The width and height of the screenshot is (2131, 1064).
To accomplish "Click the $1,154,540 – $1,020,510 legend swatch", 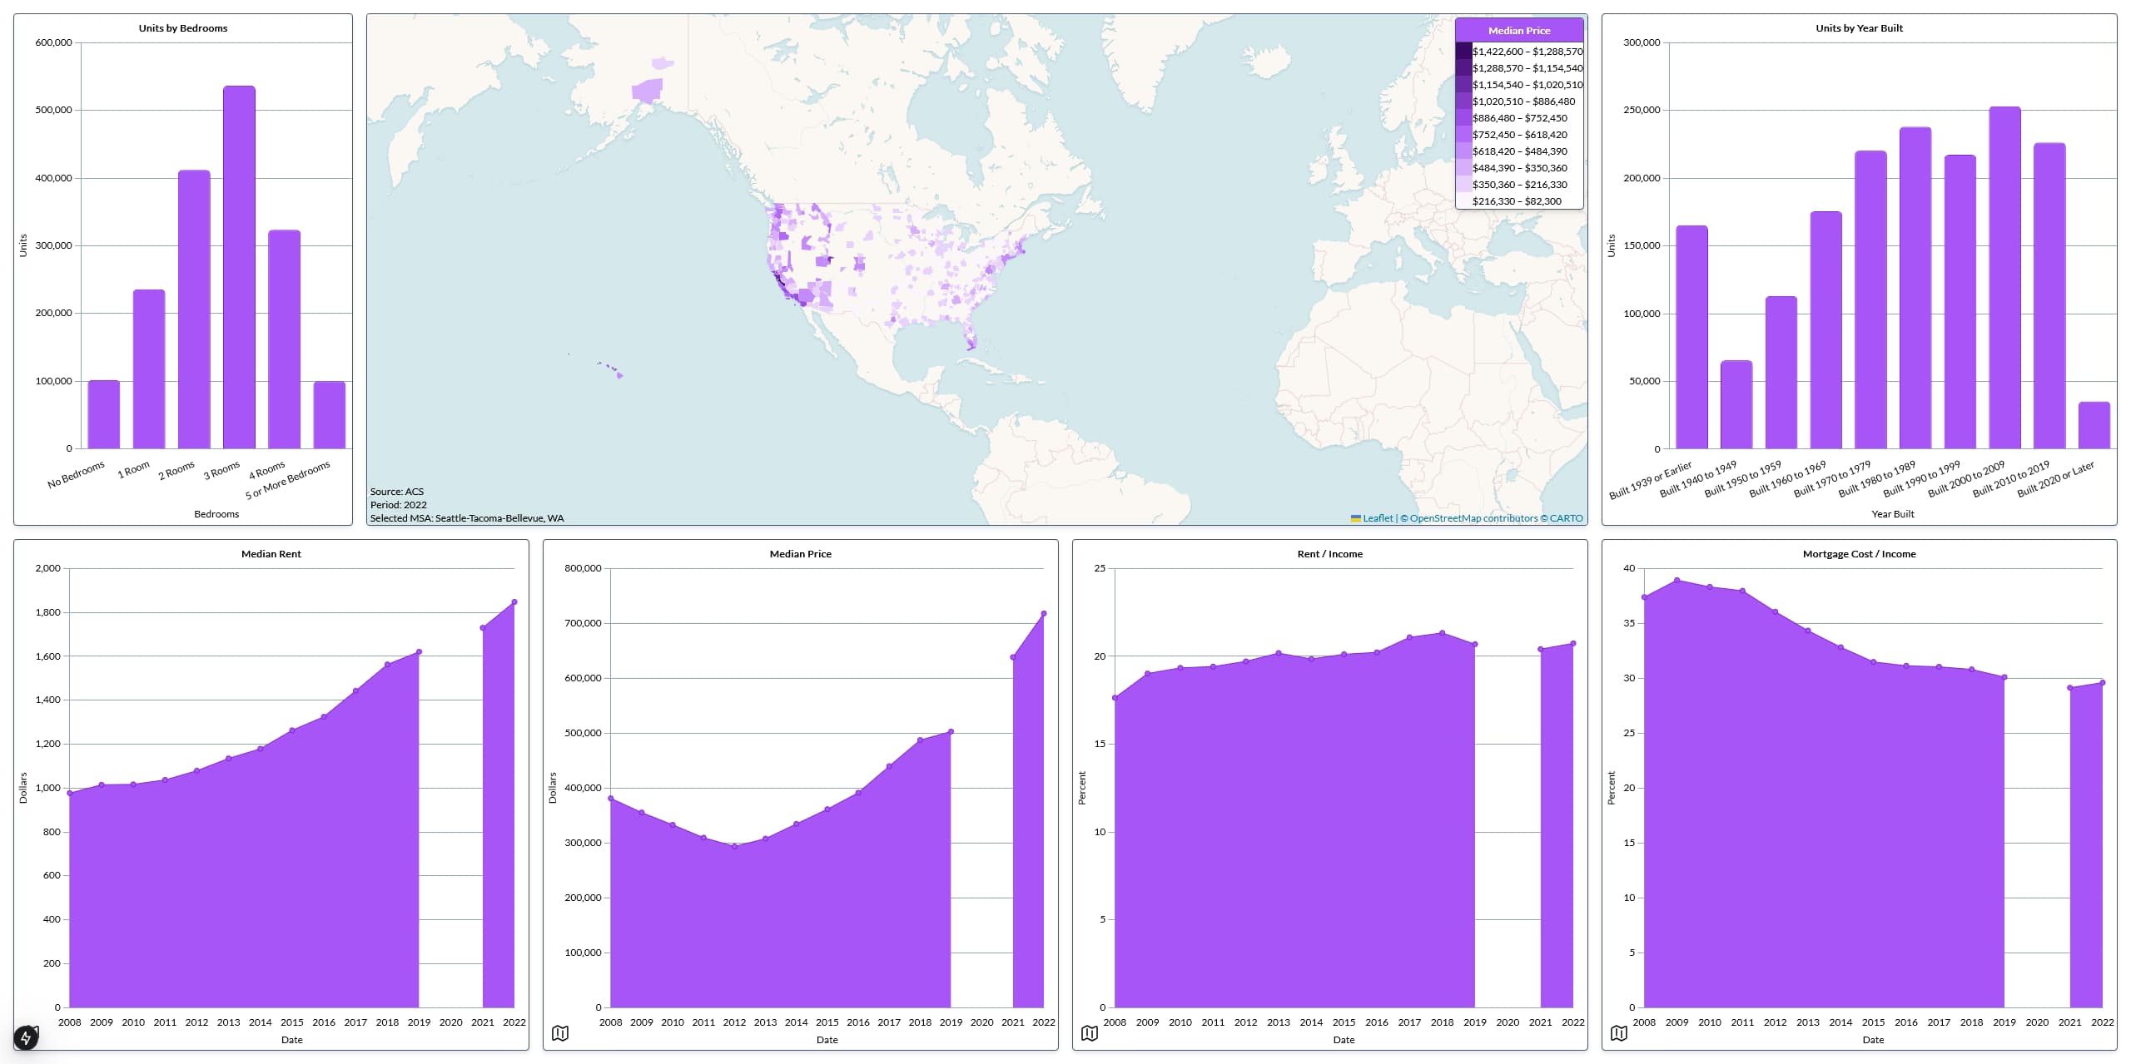I will [x=1463, y=85].
